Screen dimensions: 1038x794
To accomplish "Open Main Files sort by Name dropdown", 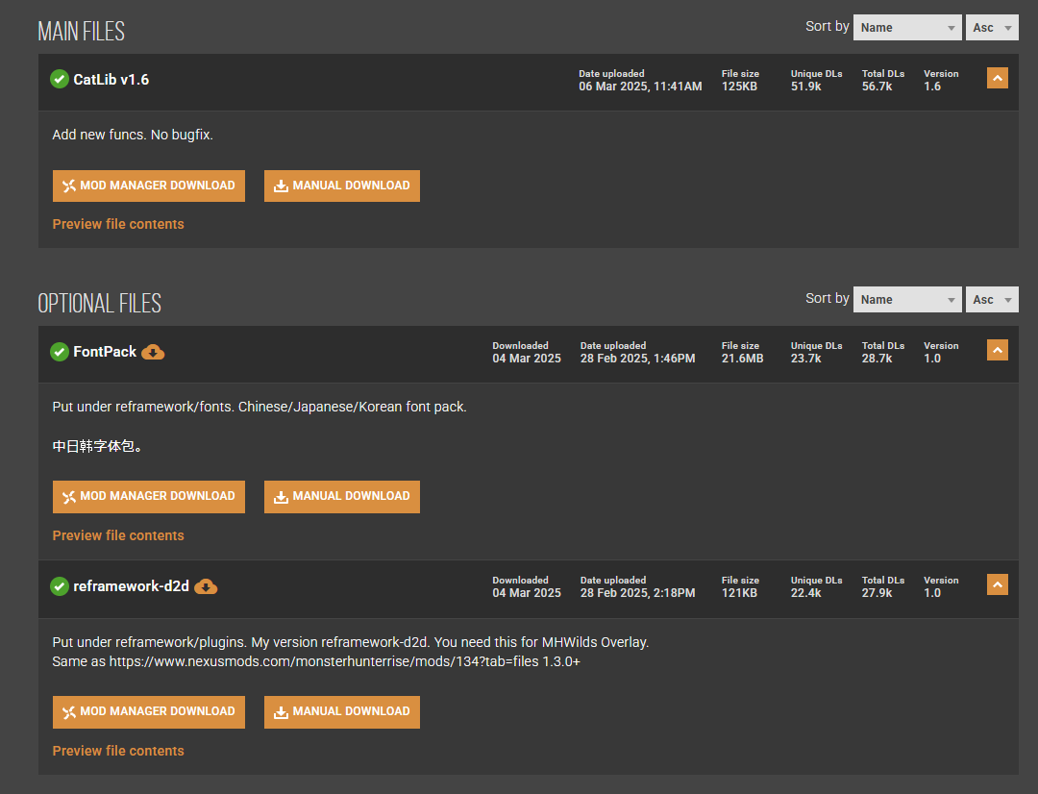I will click(x=907, y=28).
